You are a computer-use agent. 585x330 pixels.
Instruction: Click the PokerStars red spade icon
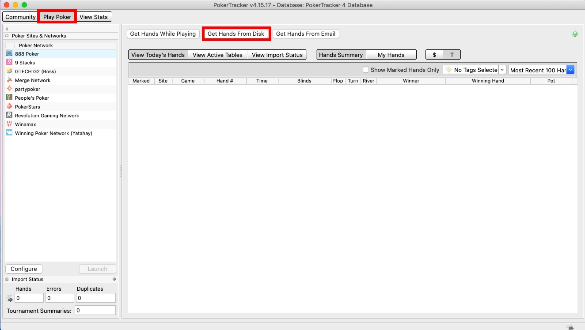click(x=9, y=107)
